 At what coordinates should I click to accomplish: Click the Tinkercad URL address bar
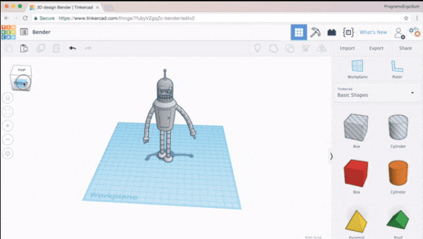(x=126, y=18)
